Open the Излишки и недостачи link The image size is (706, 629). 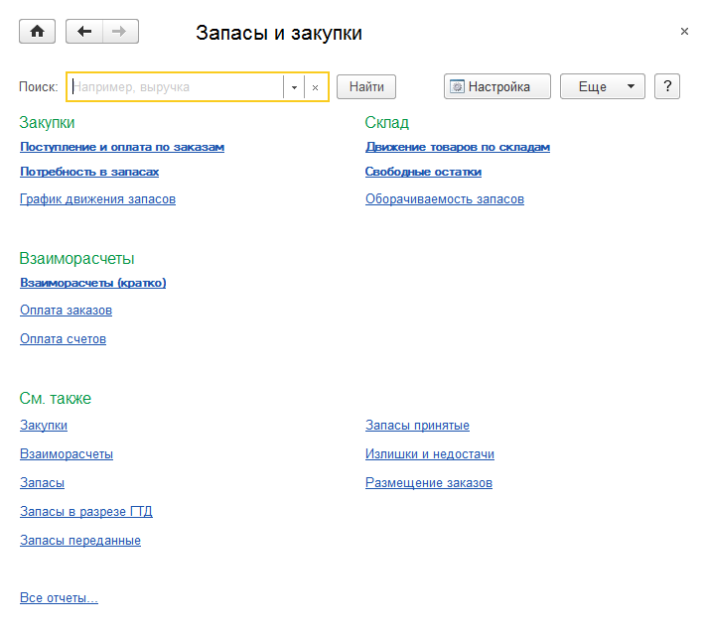click(429, 454)
